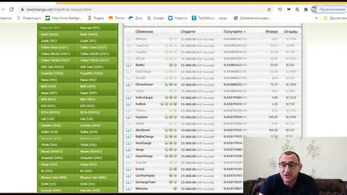Click the info icon for ОбменМонет
The image size is (347, 195).
pyautogui.click(x=128, y=84)
